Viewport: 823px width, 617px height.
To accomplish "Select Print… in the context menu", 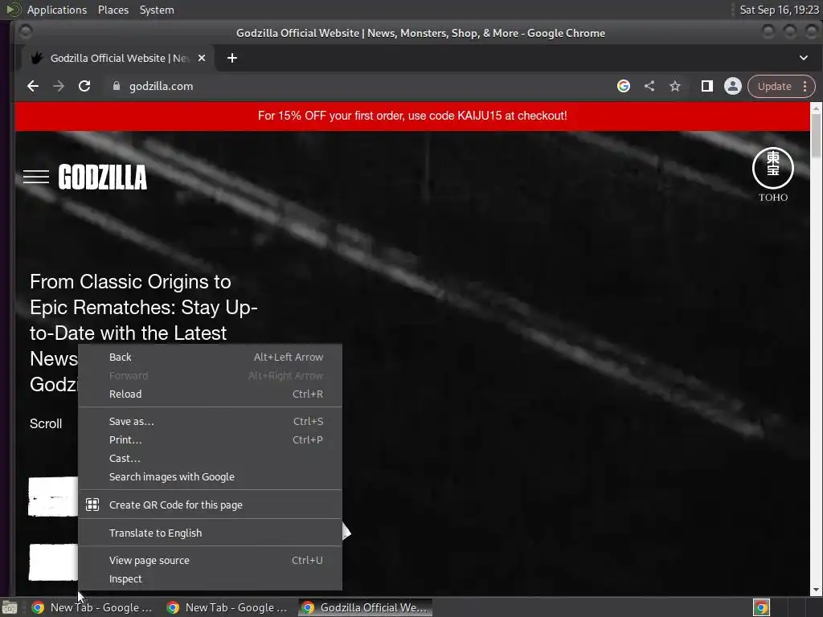I will [x=210, y=439].
